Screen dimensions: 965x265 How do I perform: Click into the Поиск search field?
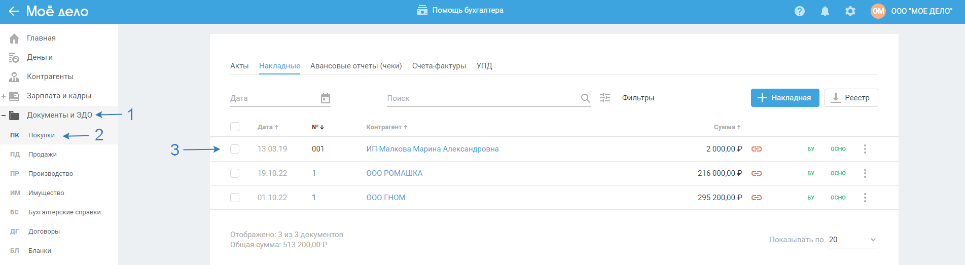click(x=482, y=98)
